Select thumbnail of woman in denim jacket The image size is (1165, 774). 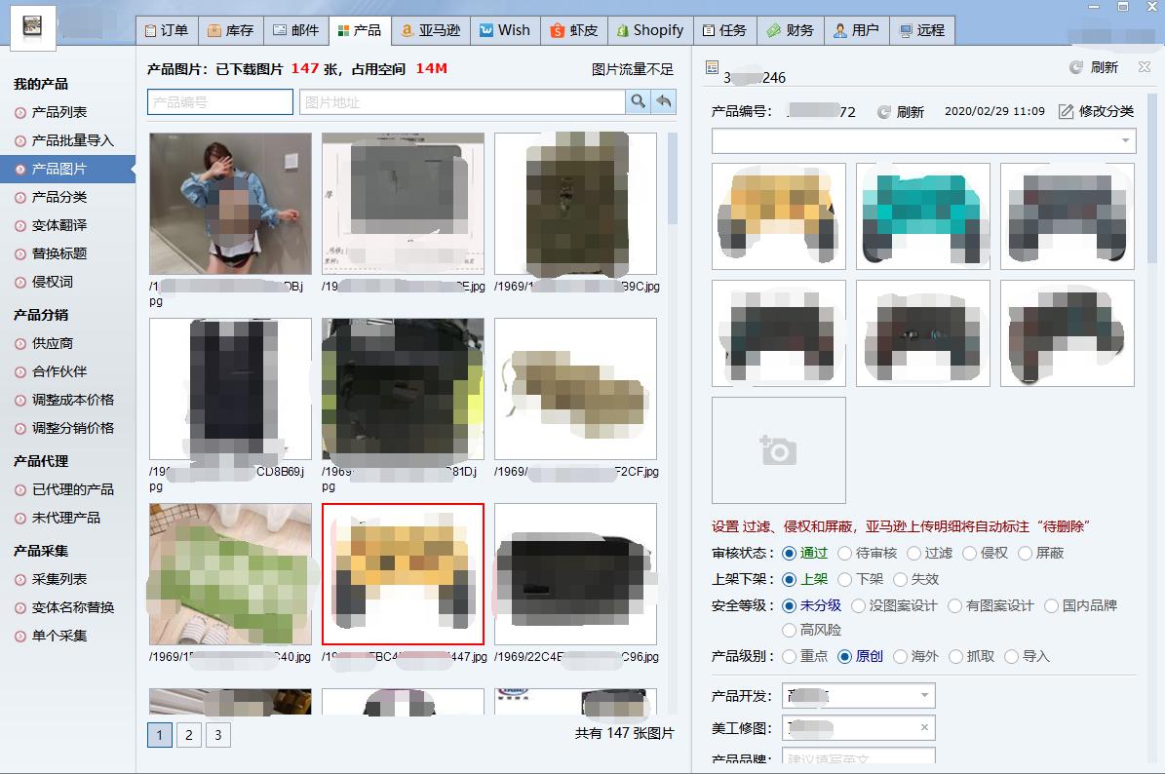coord(230,204)
